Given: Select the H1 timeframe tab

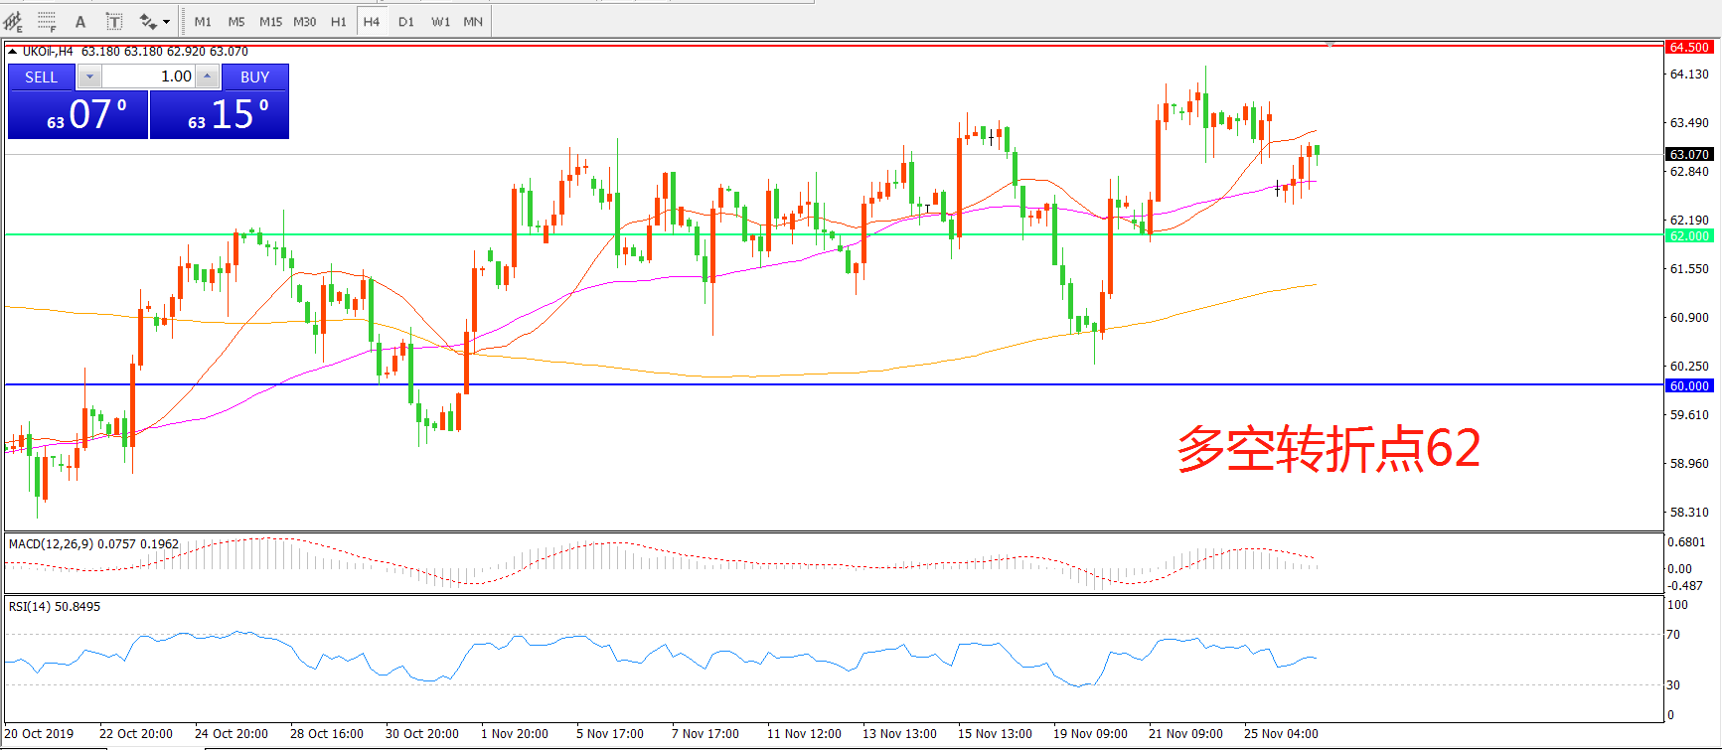Looking at the screenshot, I should pos(338,21).
